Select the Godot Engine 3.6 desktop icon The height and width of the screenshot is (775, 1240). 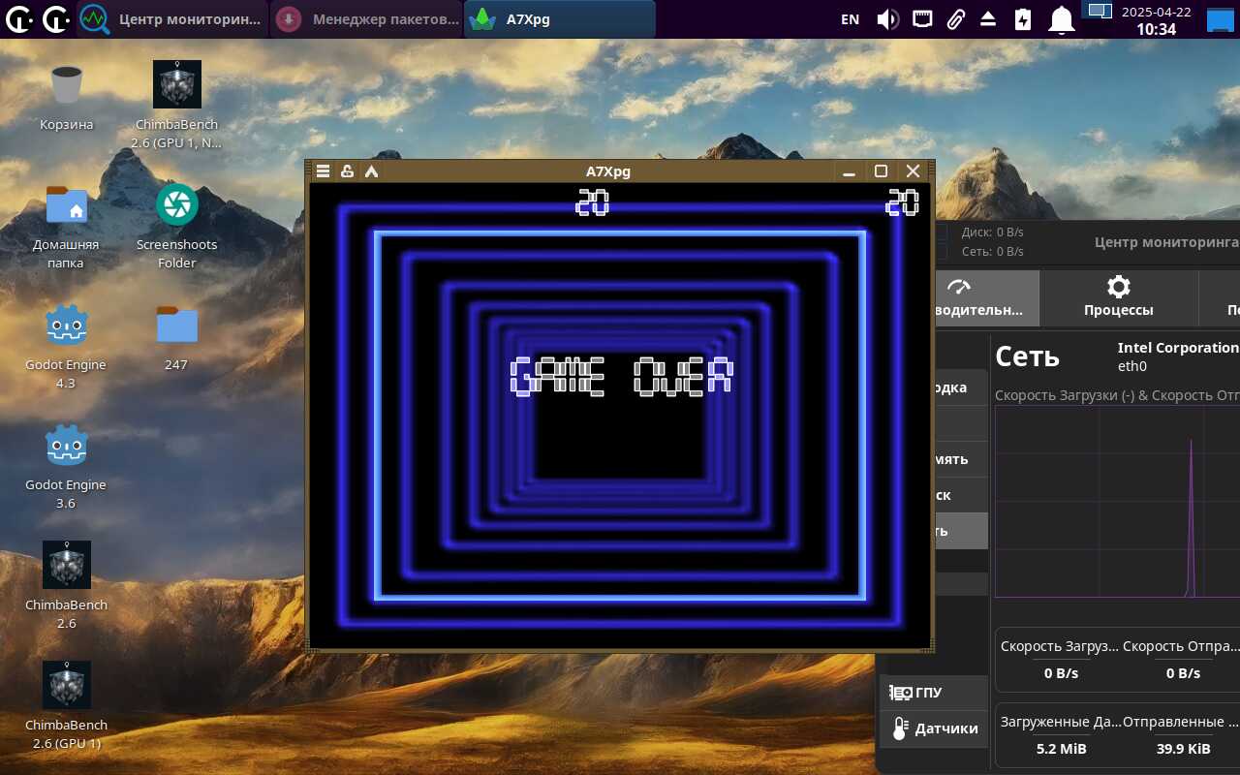[x=66, y=466]
